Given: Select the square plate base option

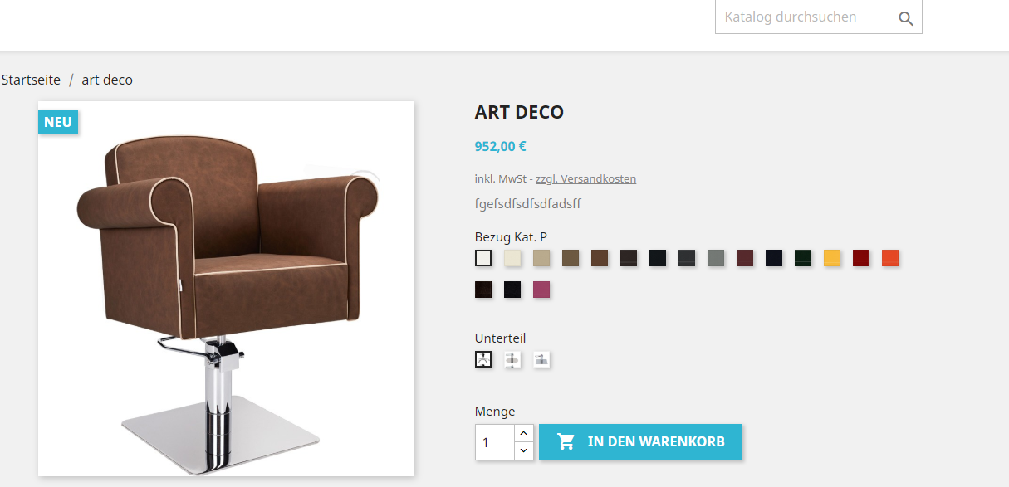Looking at the screenshot, I should pyautogui.click(x=541, y=359).
